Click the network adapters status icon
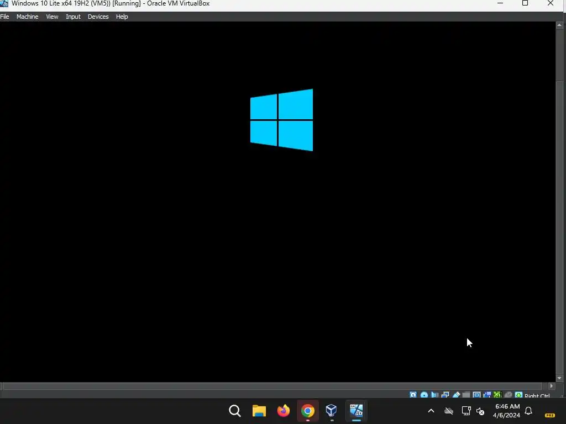Viewport: 566px width, 424px height. pyautogui.click(x=445, y=395)
